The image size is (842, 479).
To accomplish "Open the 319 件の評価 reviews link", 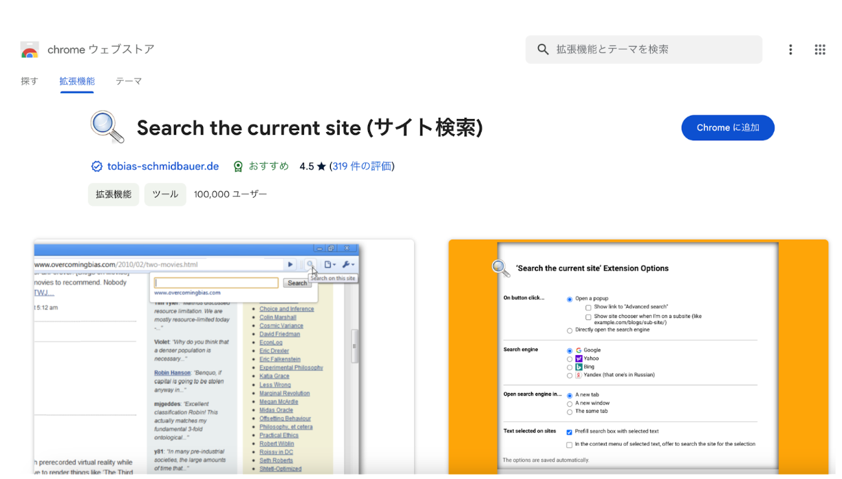I will [362, 167].
